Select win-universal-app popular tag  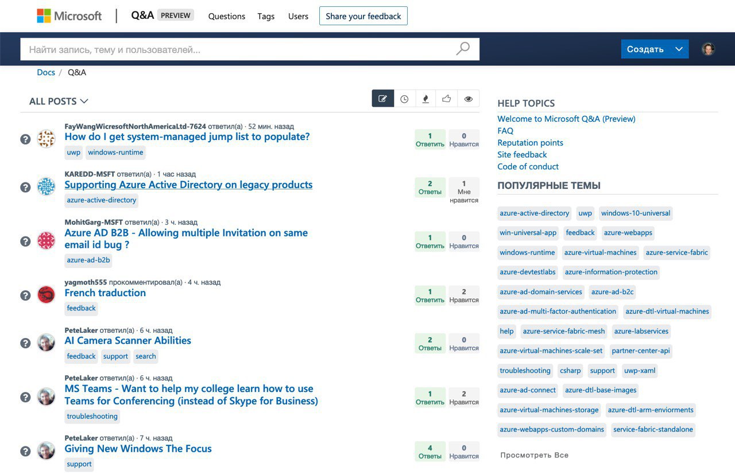[x=528, y=233]
